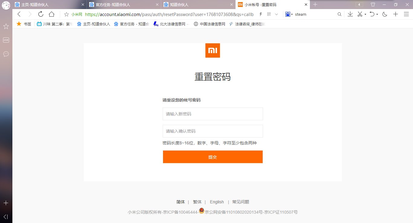Switch to the 官方任务-知道合伙人 tab
The width and height of the screenshot is (413, 223).
click(112, 5)
